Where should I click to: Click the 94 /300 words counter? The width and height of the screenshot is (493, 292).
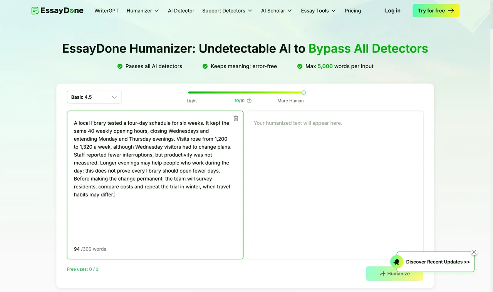click(x=90, y=249)
